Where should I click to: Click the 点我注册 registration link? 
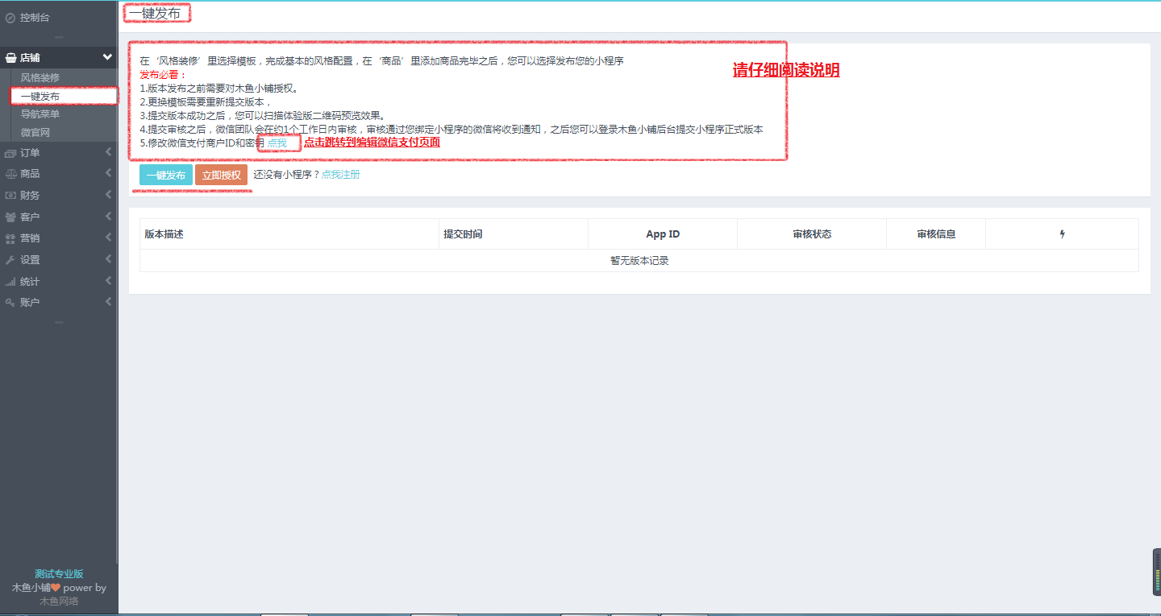(342, 174)
